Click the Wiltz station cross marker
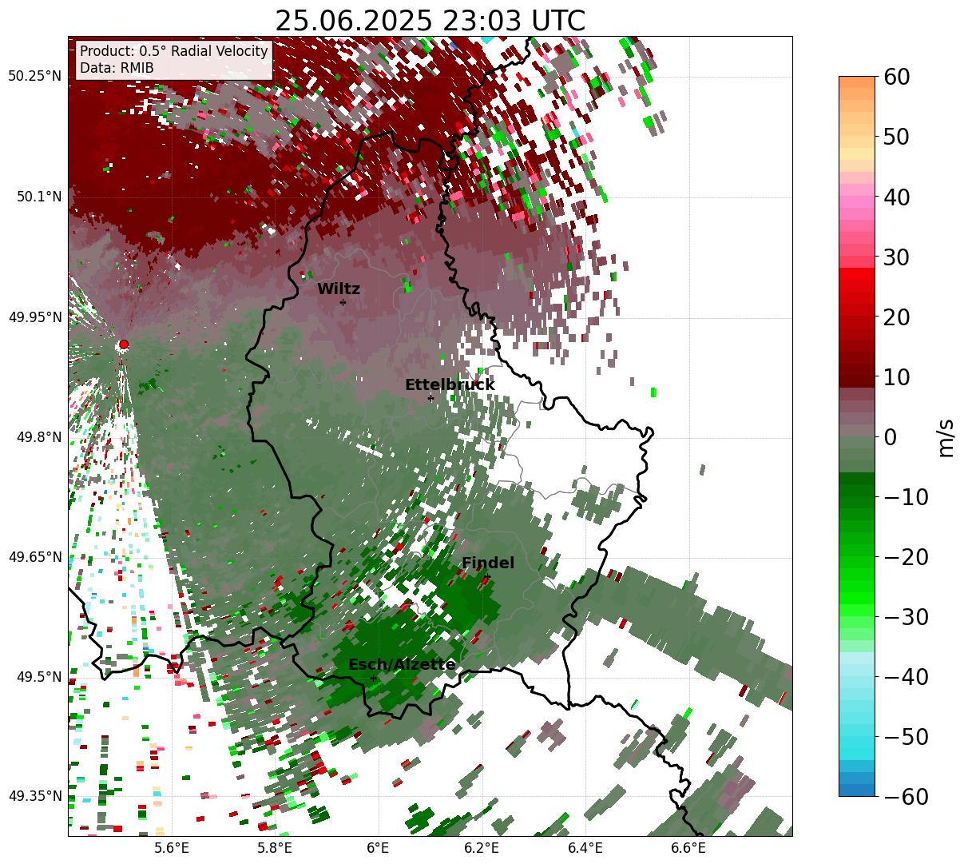The width and height of the screenshot is (964, 864). tap(343, 302)
